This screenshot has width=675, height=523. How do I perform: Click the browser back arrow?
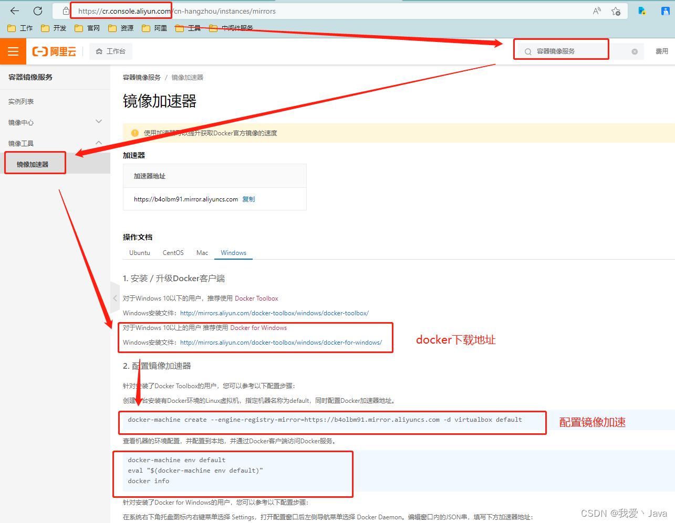click(x=15, y=11)
